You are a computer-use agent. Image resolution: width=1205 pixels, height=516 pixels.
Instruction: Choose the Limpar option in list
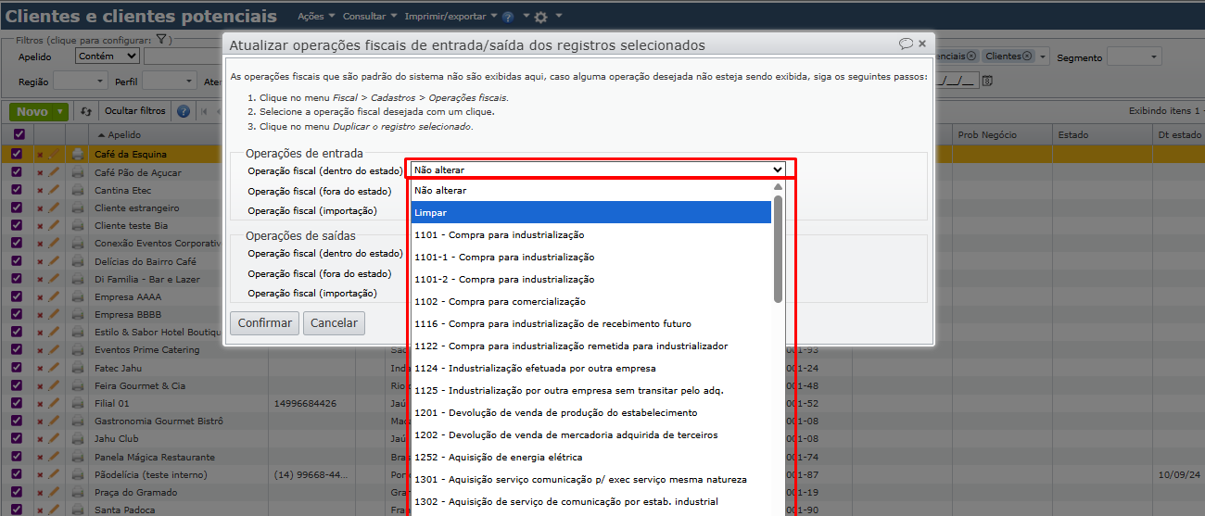591,213
